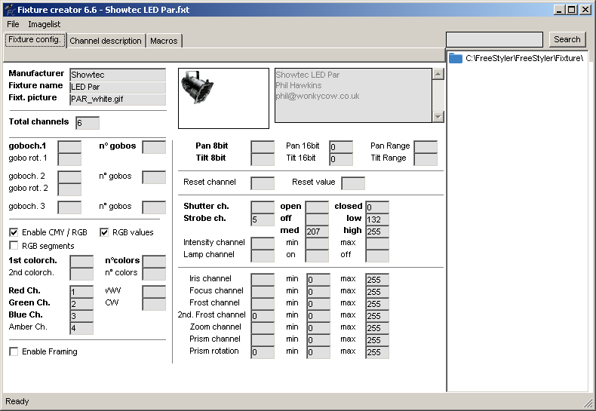Screen dimensions: 596x411
Task: Click the comment box scroll up arrow
Action: coord(438,74)
